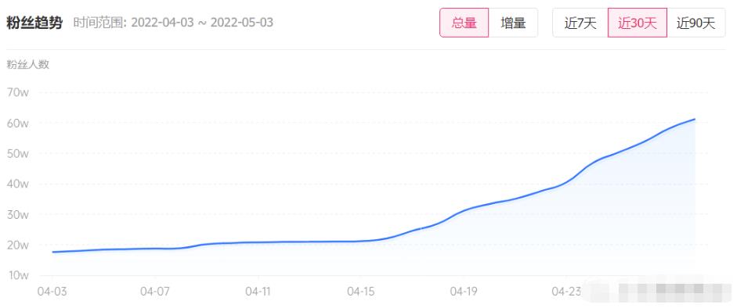737x308 pixels.
Task: Click the date range 2022-04-03 ~ 2022-05-03
Action: coord(201,23)
